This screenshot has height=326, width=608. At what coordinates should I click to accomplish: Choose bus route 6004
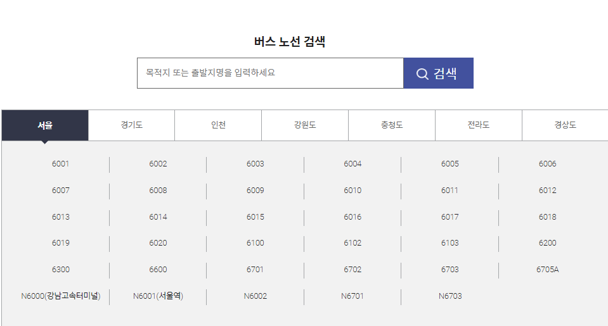(353, 164)
